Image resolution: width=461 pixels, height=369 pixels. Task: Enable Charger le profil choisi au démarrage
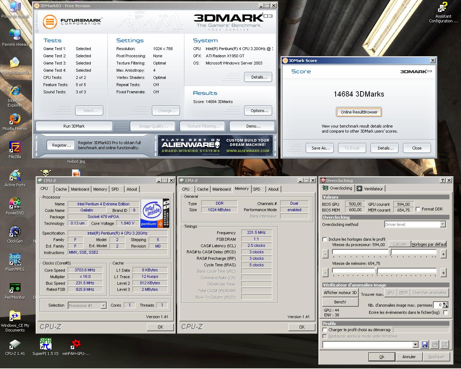click(325, 330)
